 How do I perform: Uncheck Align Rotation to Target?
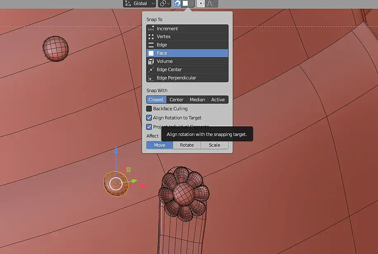click(149, 118)
